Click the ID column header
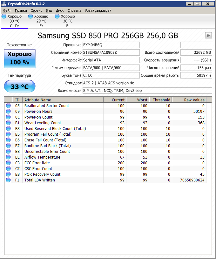The width and height of the screenshot is (216, 259). tap(17, 100)
